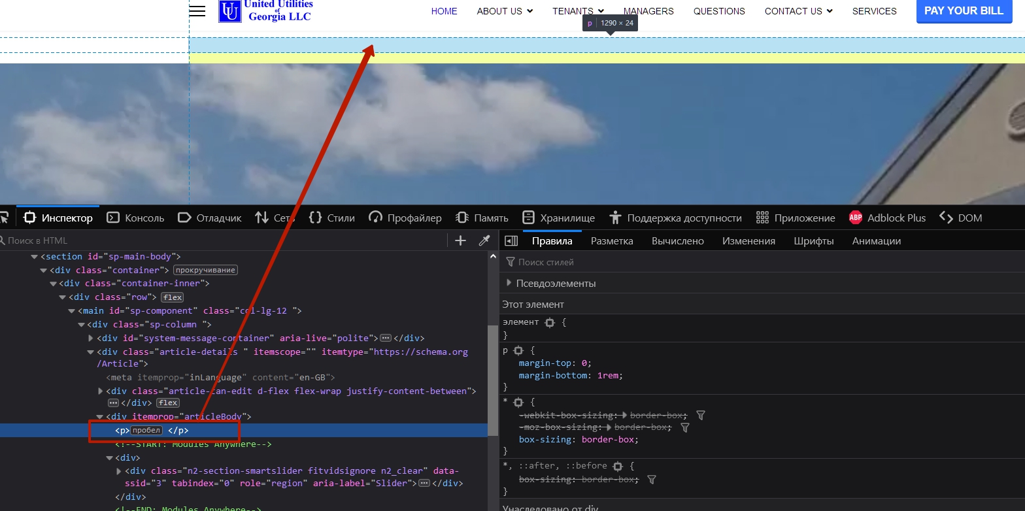Click the Adblock Plus panel icon
This screenshot has width=1025, height=511.
pyautogui.click(x=855, y=218)
